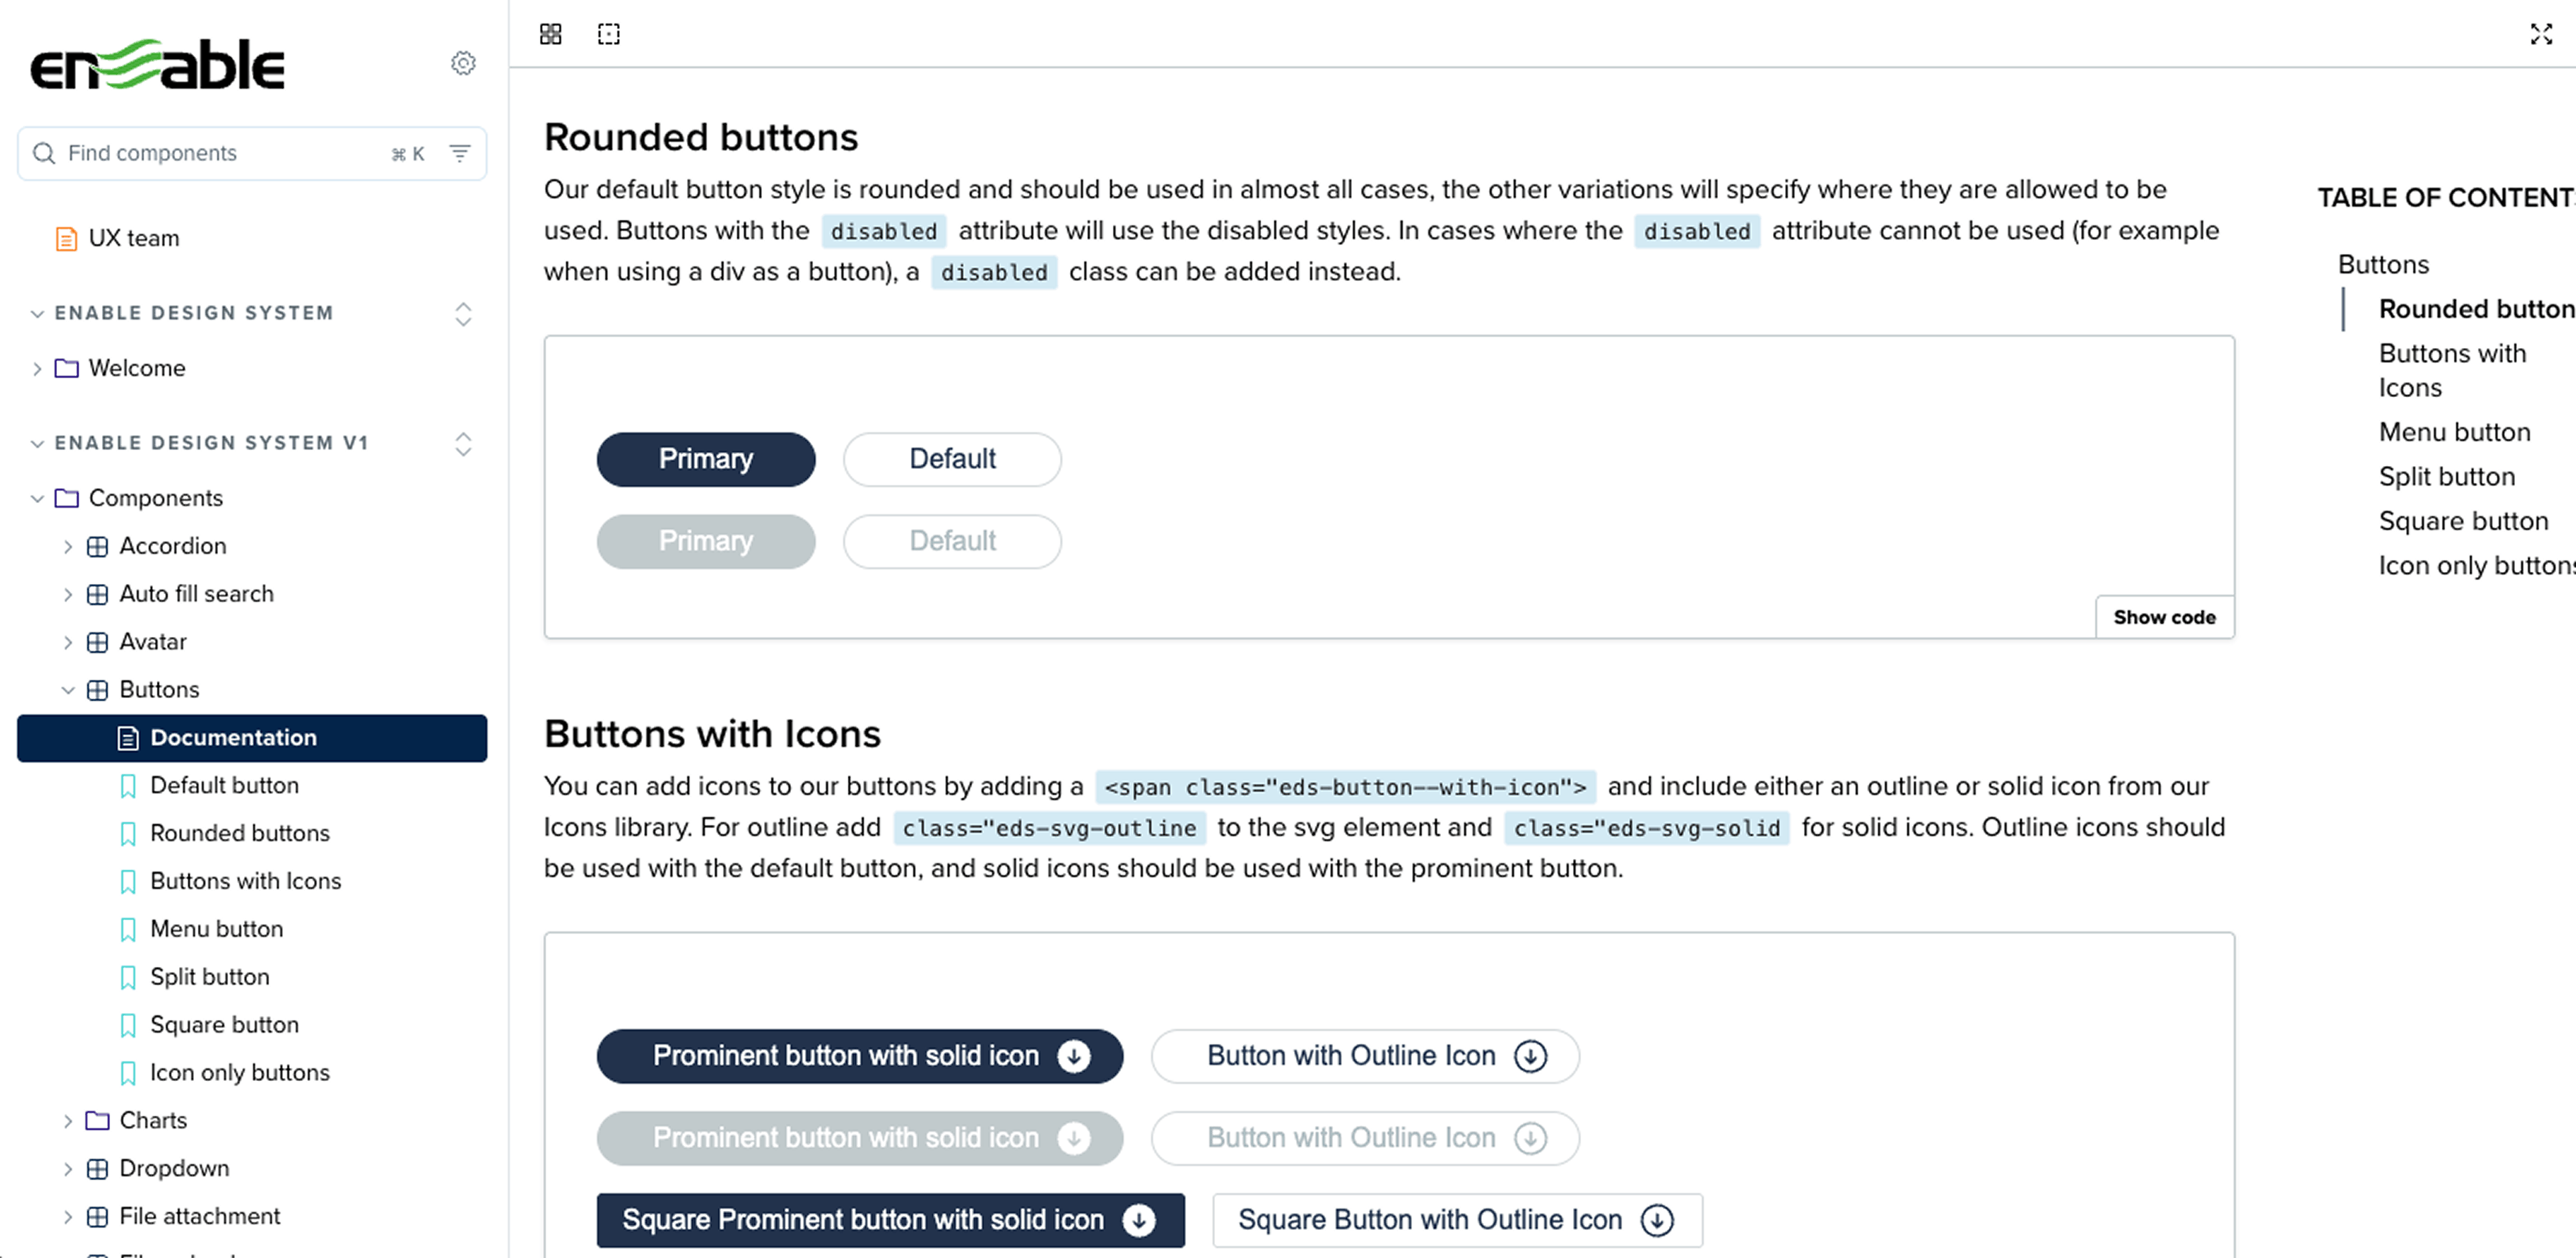Expand all items in Enable Design System
Screen dimensions: 2576x1258
click(463, 314)
